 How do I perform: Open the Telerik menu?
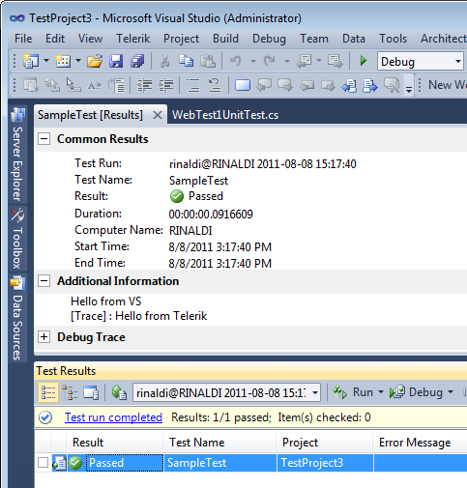pos(132,39)
